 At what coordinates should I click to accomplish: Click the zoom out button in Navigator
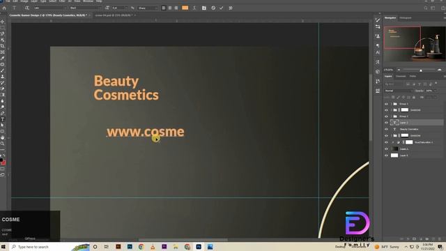pos(399,70)
